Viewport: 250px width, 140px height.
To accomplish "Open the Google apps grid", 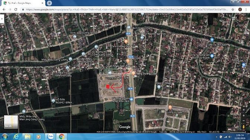I will tap(234, 19).
